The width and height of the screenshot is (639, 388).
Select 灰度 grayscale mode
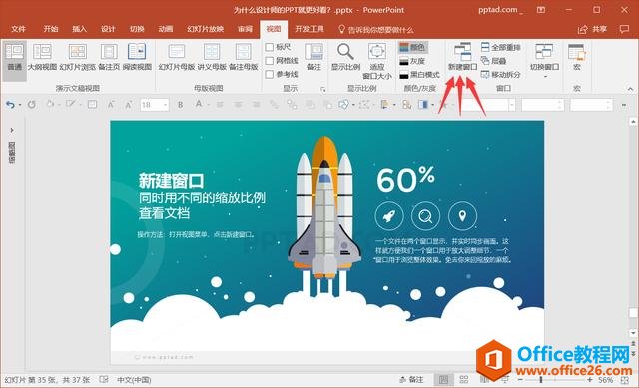tap(412, 61)
